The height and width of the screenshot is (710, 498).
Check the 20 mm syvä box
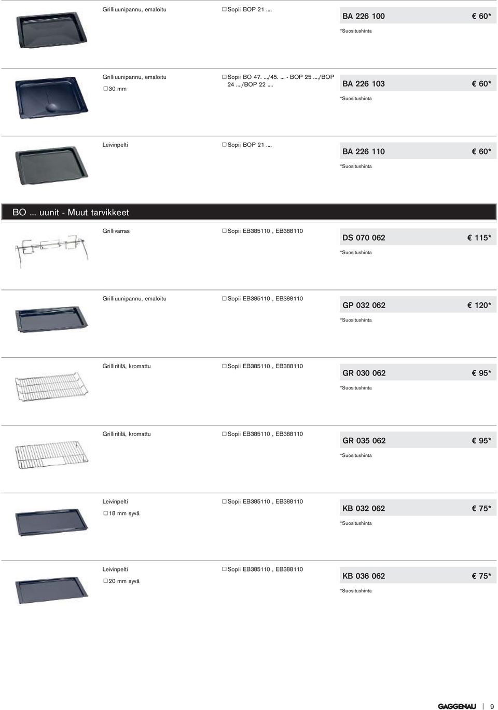105,581
